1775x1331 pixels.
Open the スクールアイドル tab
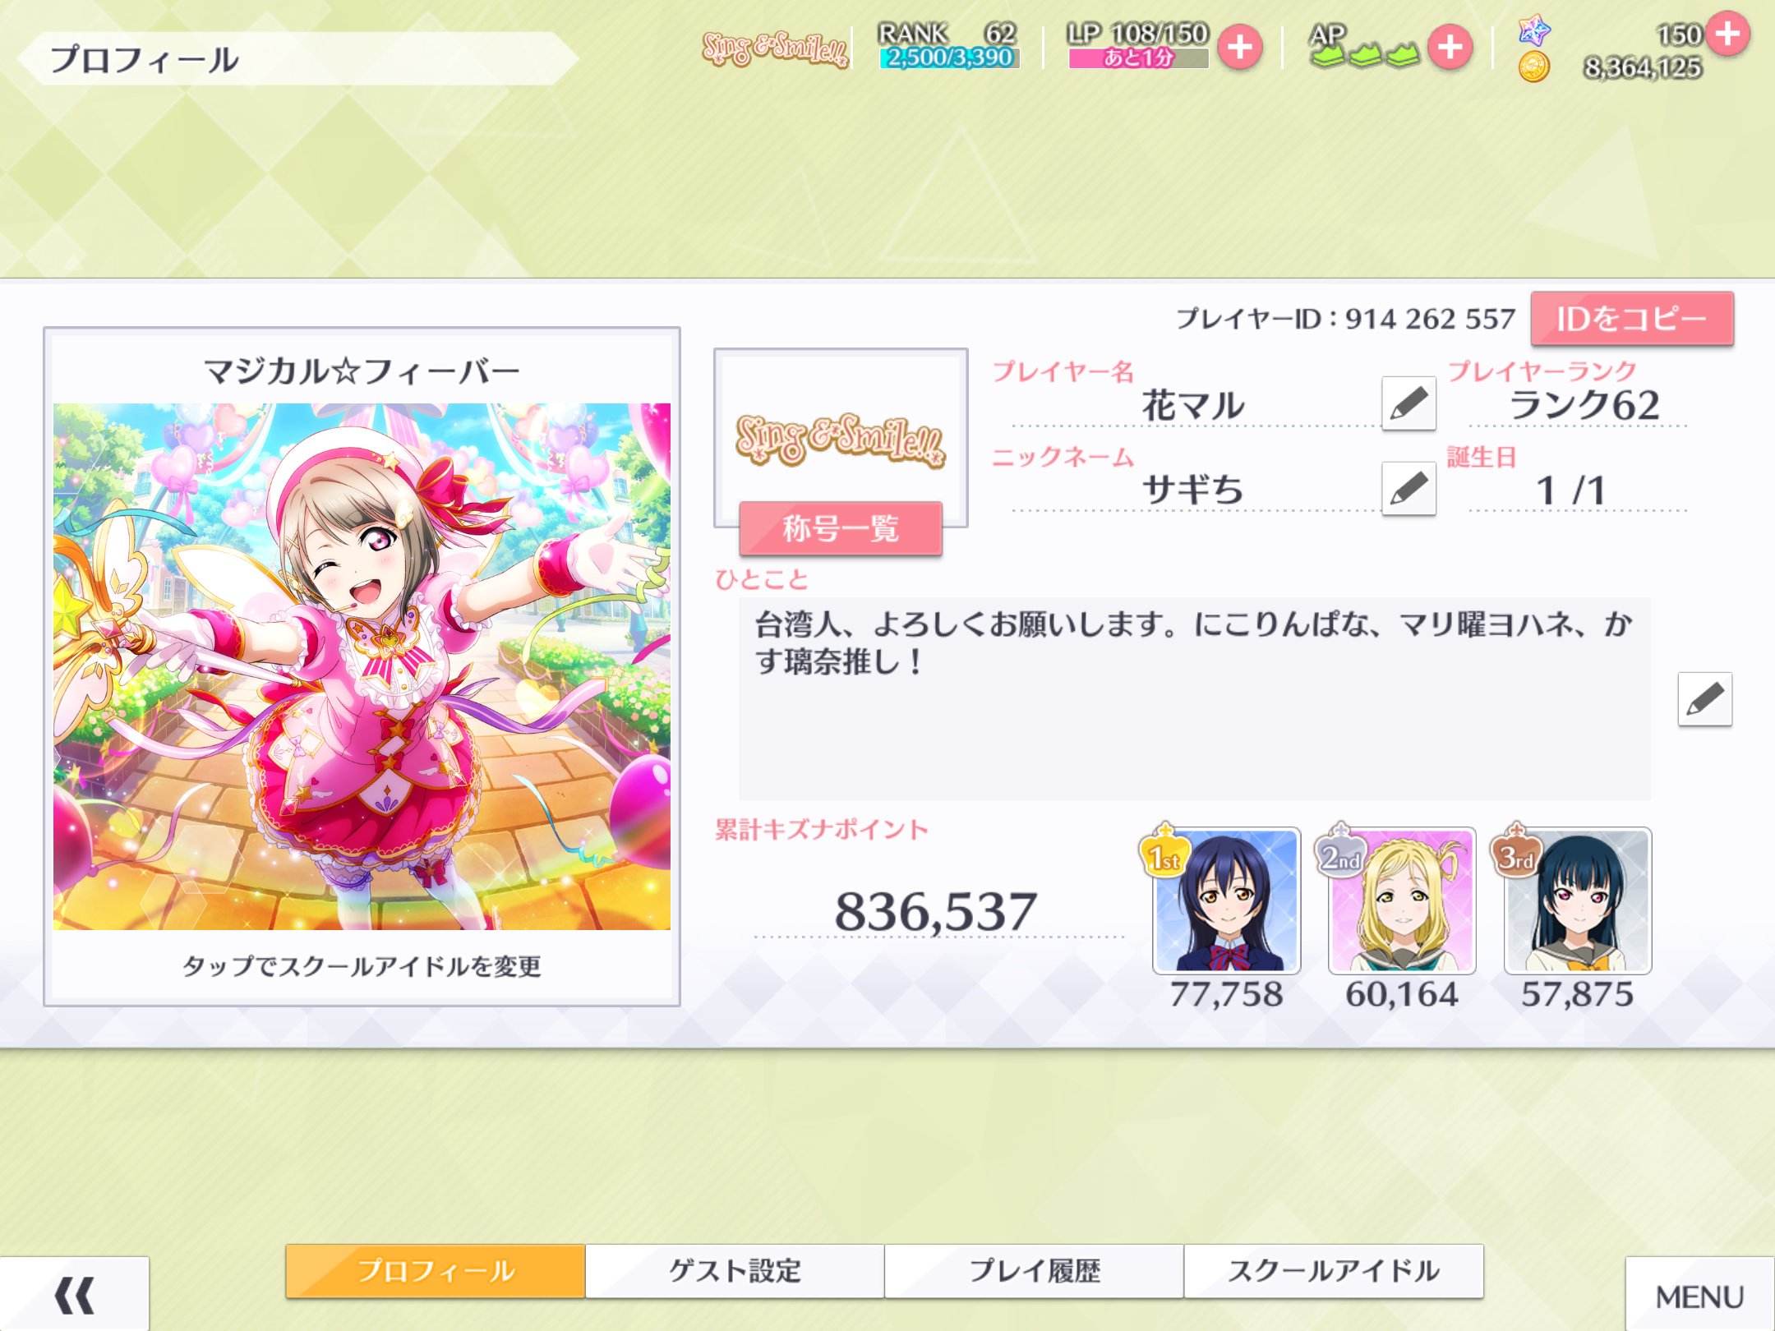click(1334, 1271)
